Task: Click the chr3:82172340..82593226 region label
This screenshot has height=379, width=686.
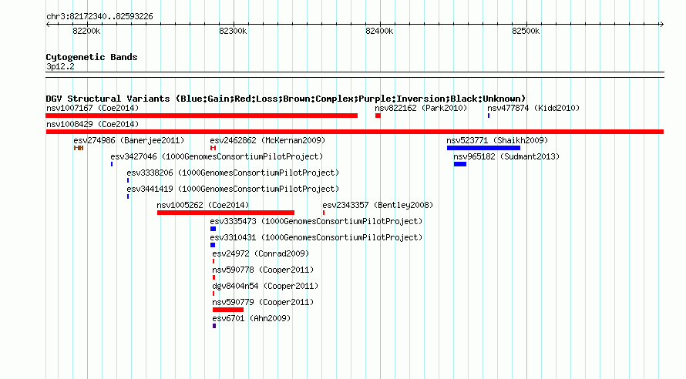Action: click(99, 16)
